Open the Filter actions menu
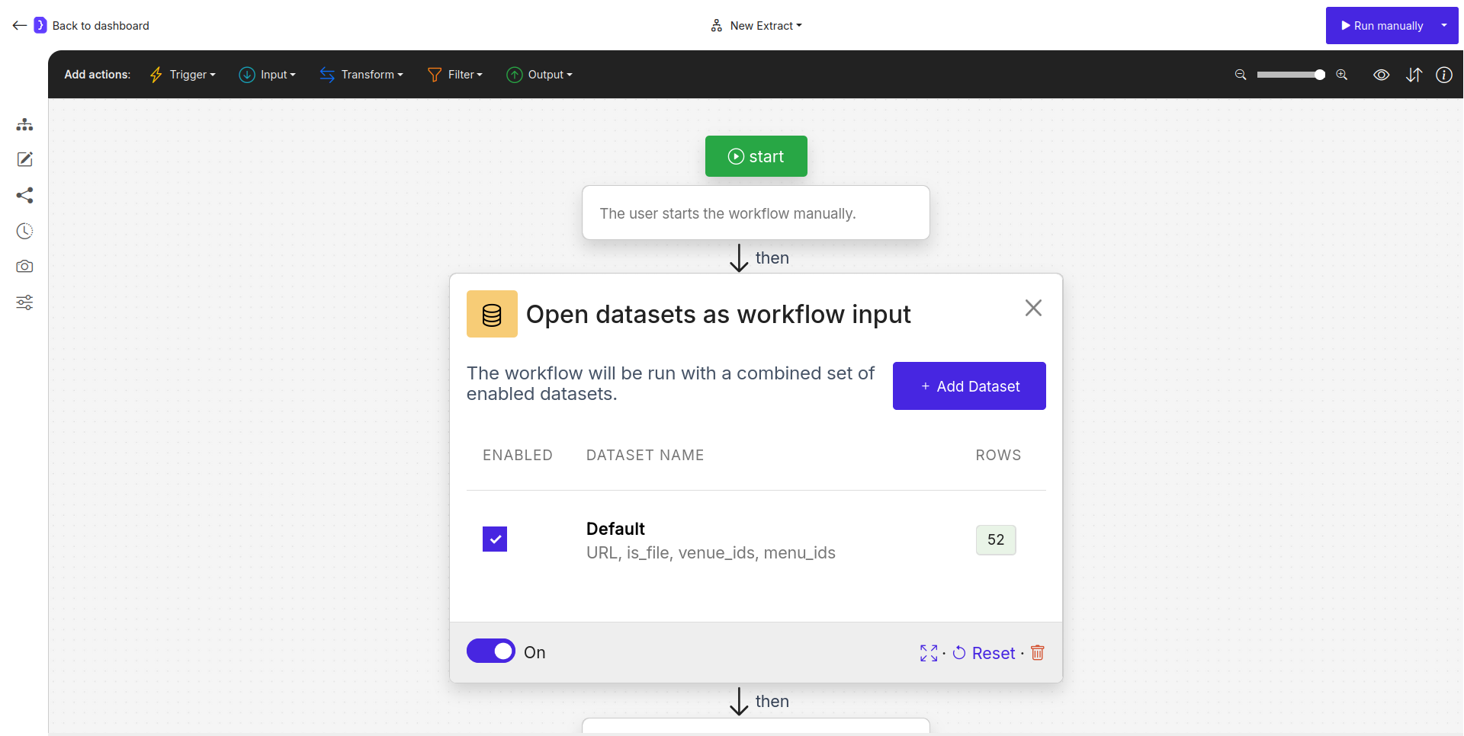The image size is (1464, 736). tap(455, 74)
